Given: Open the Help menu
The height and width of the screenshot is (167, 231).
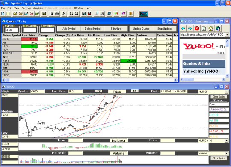Looking at the screenshot, I should (x=88, y=8).
